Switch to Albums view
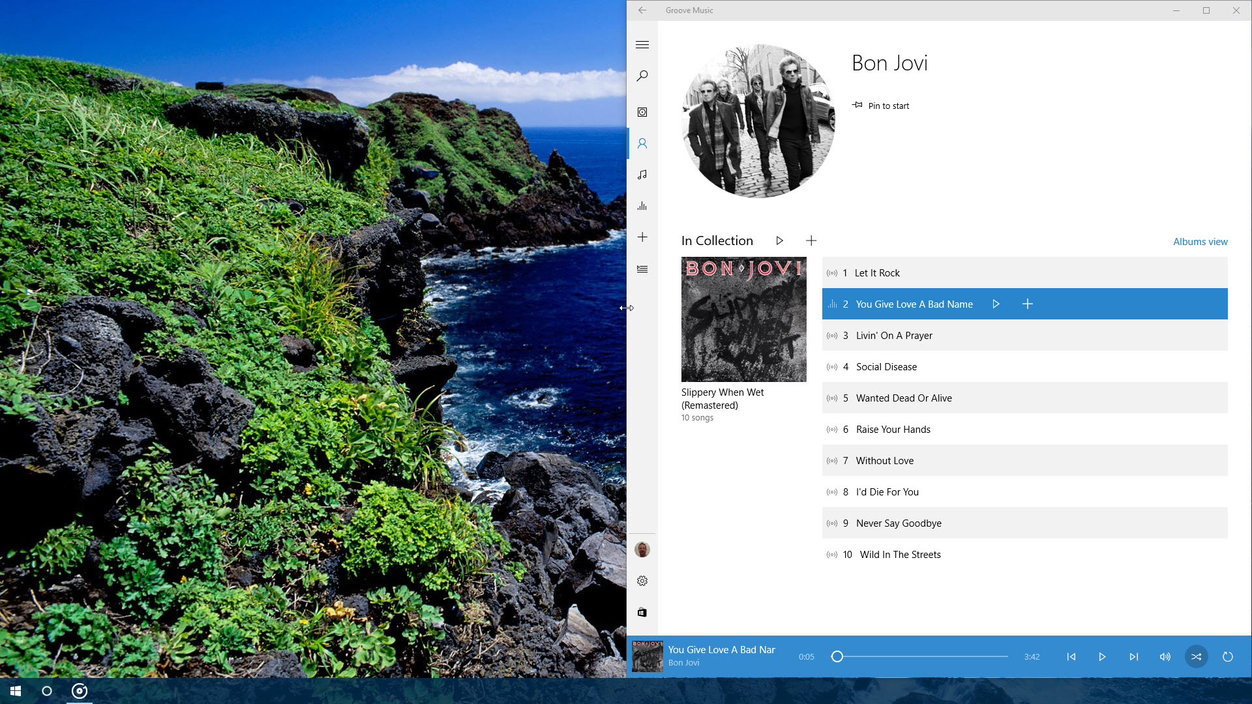Viewport: 1252px width, 704px height. tap(1200, 242)
